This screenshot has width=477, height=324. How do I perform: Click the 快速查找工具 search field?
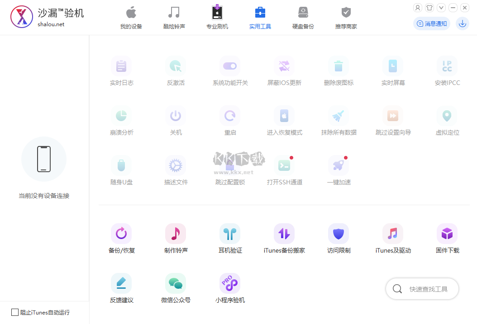(428, 289)
